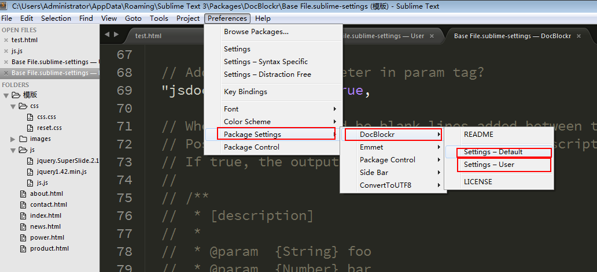
Task: Open reset.css in sidebar
Action: (50, 128)
